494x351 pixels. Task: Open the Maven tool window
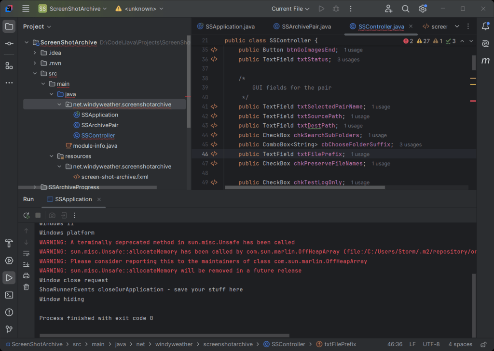(x=485, y=61)
